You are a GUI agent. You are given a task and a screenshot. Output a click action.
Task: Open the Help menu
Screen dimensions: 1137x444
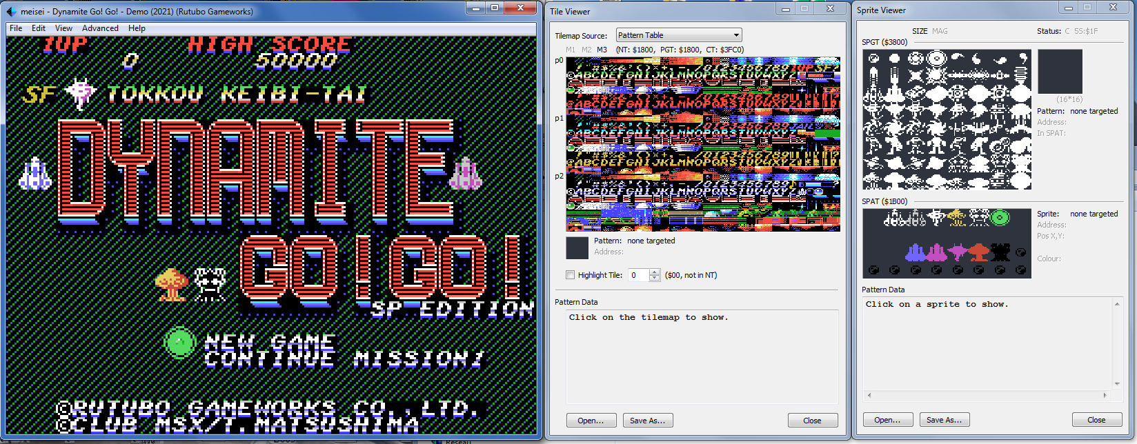click(137, 28)
